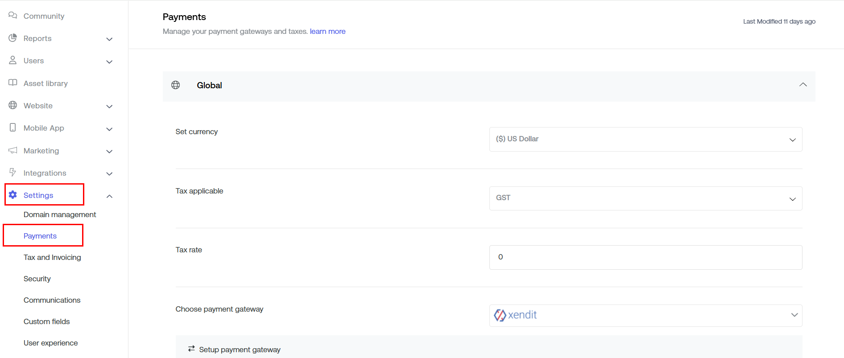Click the Mobile App phone icon
The width and height of the screenshot is (844, 358).
[12, 128]
